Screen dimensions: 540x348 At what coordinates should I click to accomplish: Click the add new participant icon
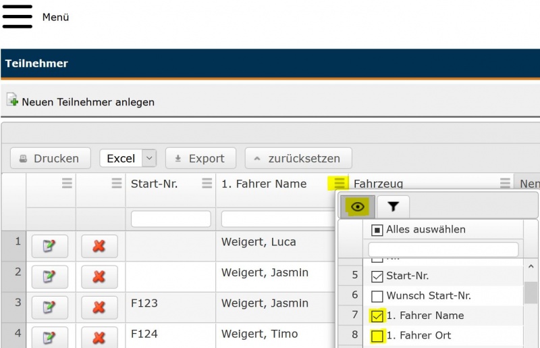13,101
